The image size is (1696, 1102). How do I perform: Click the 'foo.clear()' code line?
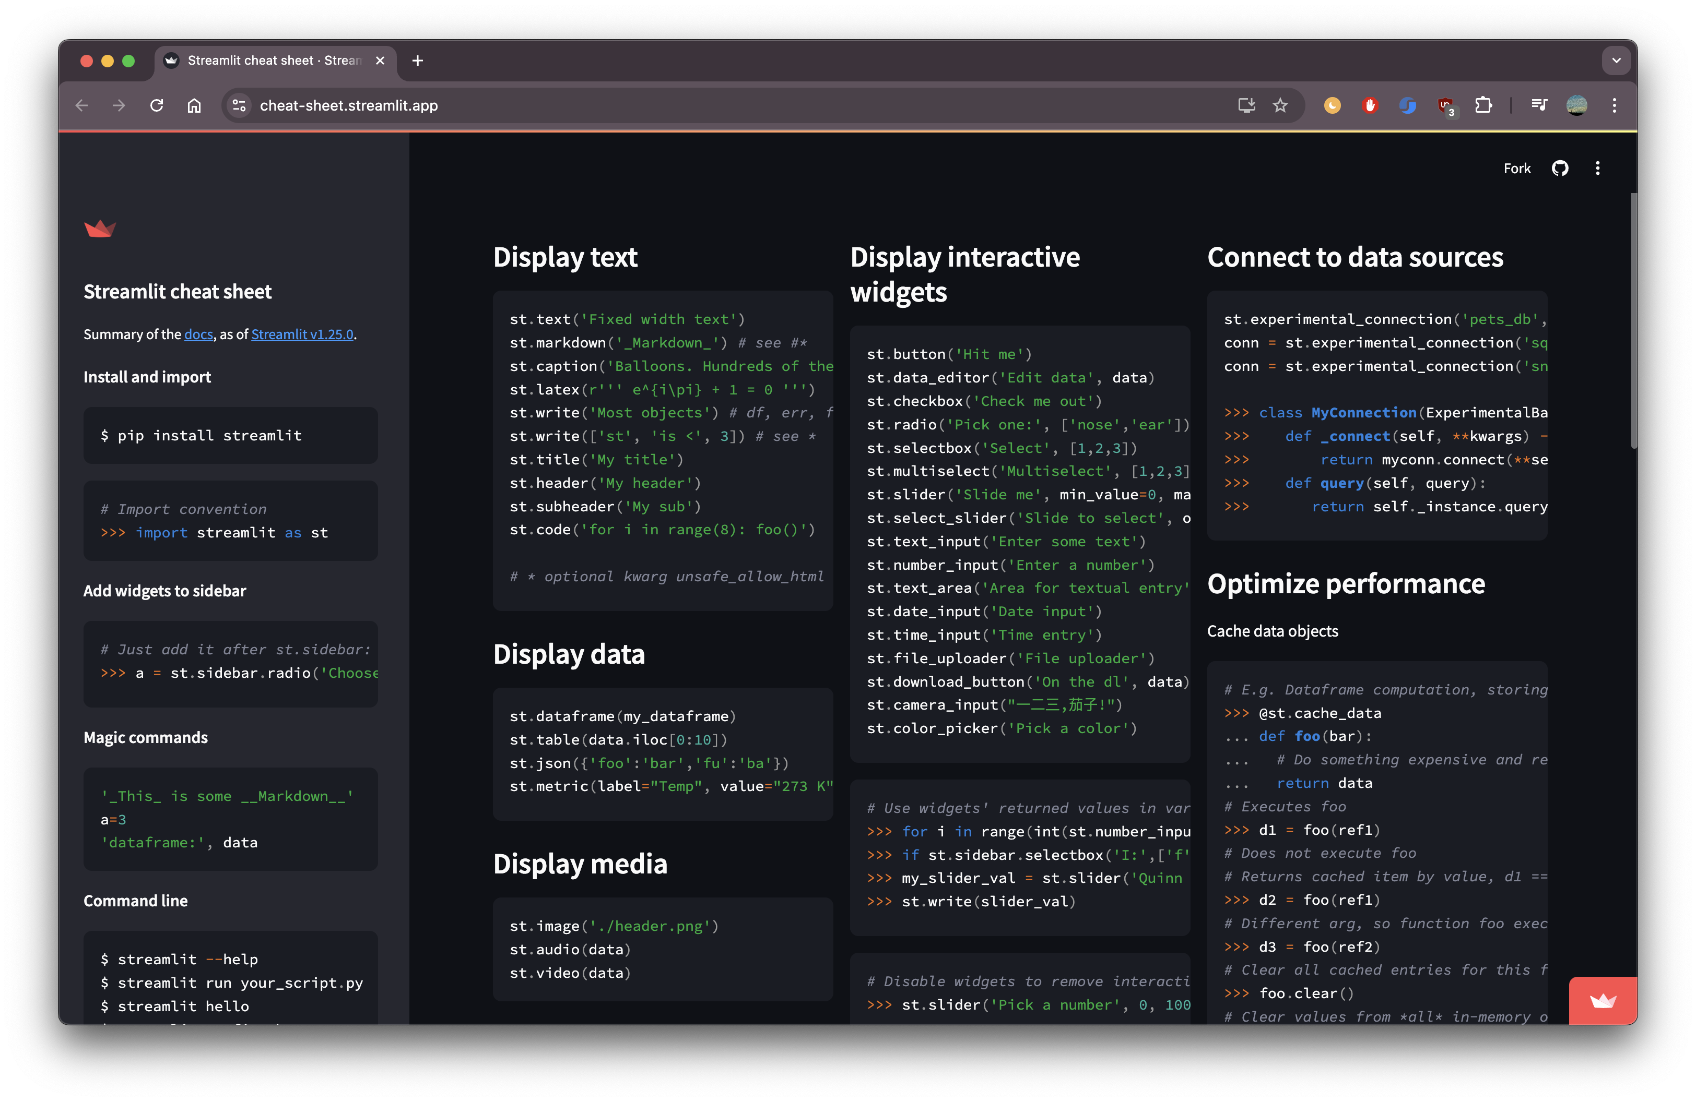point(1289,993)
